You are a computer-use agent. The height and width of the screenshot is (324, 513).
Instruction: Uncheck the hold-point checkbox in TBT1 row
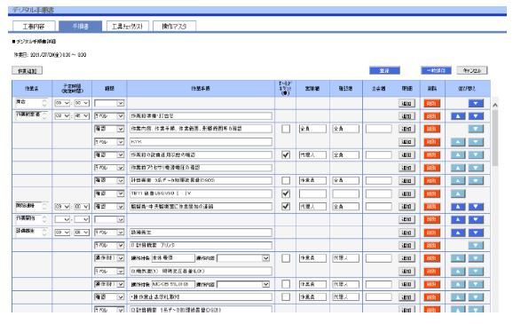[x=286, y=194]
